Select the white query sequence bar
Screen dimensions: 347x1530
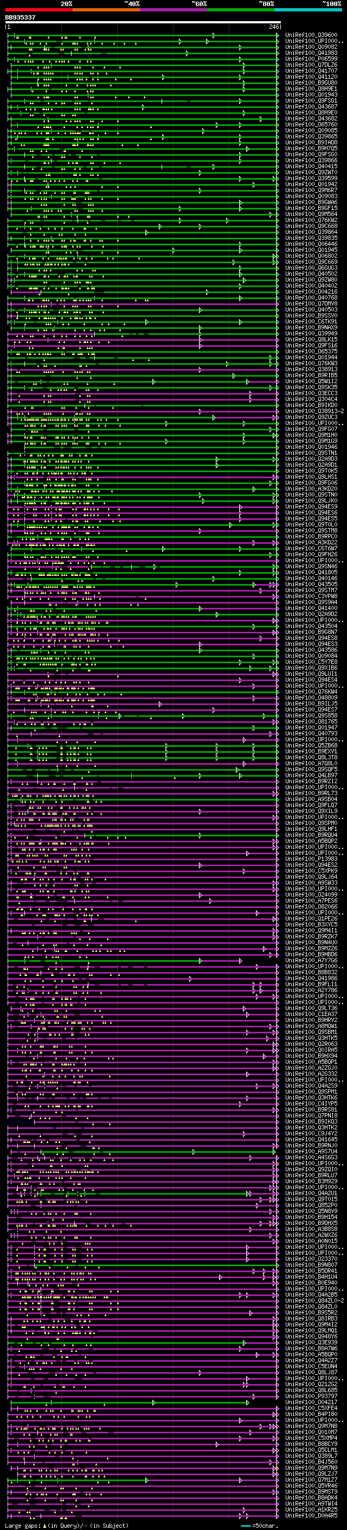[143, 23]
